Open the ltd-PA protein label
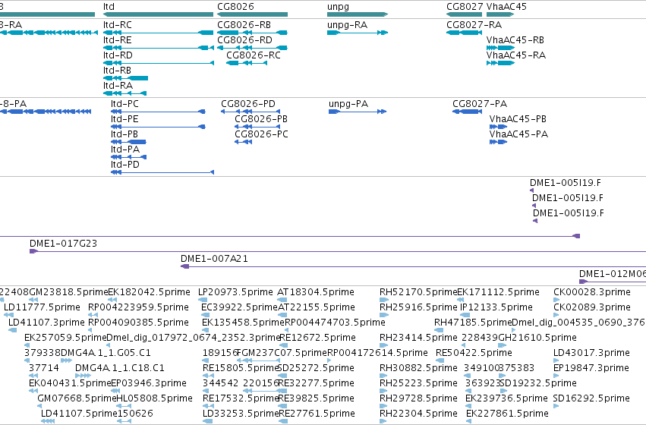 (x=124, y=150)
